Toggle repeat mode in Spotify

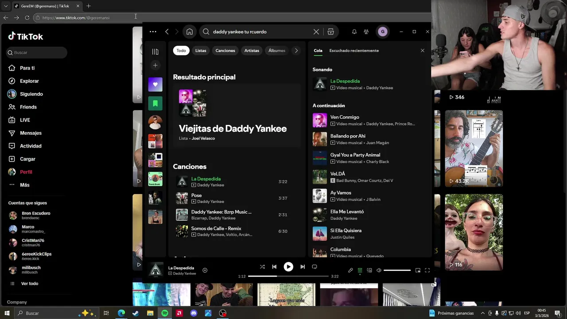315,267
